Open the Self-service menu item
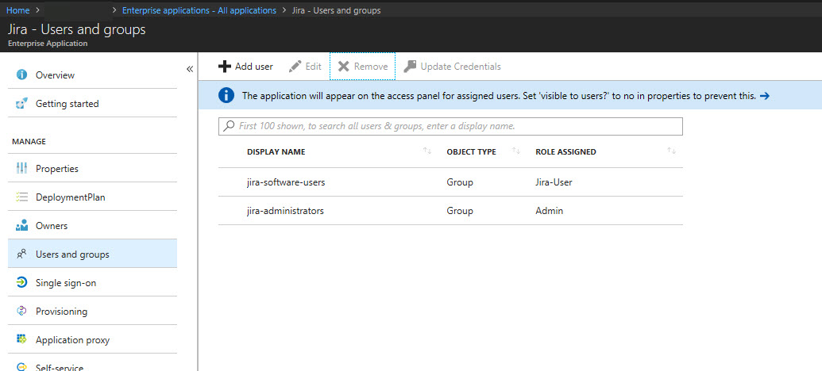 coord(92,364)
